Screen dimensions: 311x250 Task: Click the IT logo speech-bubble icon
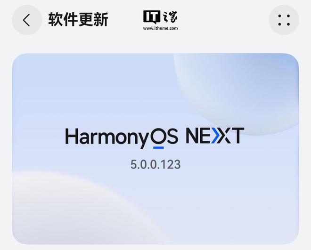pos(152,17)
